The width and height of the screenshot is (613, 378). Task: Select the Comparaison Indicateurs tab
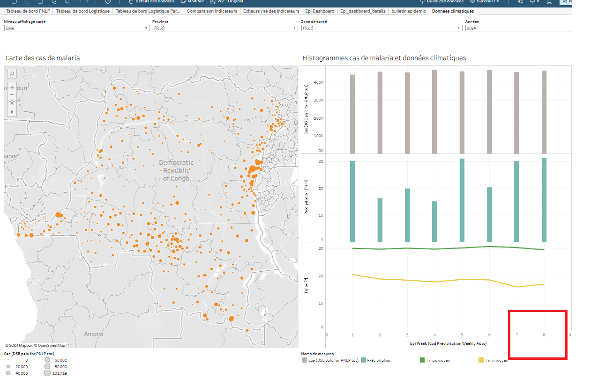(x=212, y=11)
